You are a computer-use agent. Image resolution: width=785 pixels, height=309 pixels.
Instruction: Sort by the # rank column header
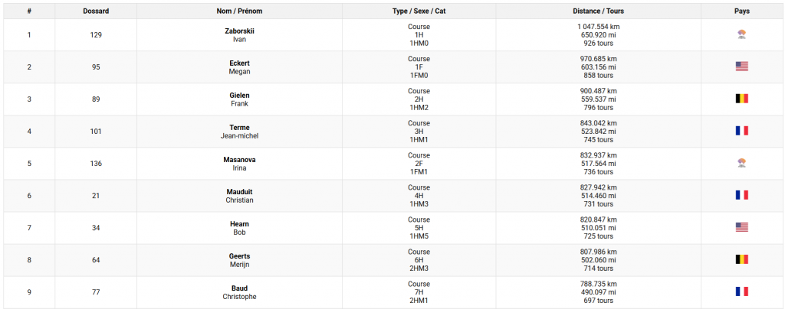29,11
